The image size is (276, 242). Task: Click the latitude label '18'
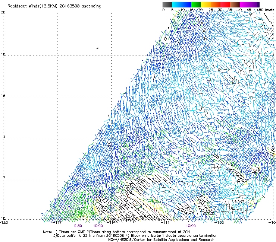(3, 54)
